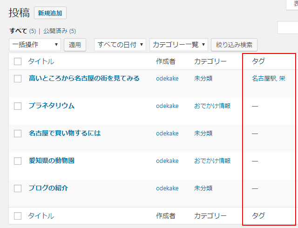Tick the checkbox for ブログの紹介

click(x=18, y=188)
